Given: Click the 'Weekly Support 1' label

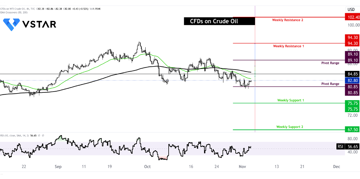Looking at the screenshot, I should pos(291,100).
